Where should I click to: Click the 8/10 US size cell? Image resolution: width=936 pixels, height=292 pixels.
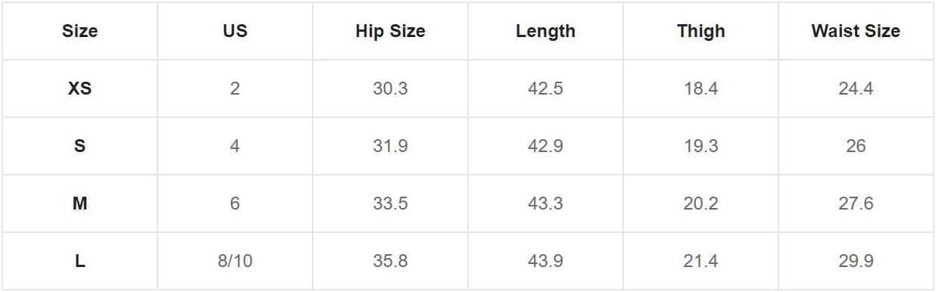click(x=235, y=261)
